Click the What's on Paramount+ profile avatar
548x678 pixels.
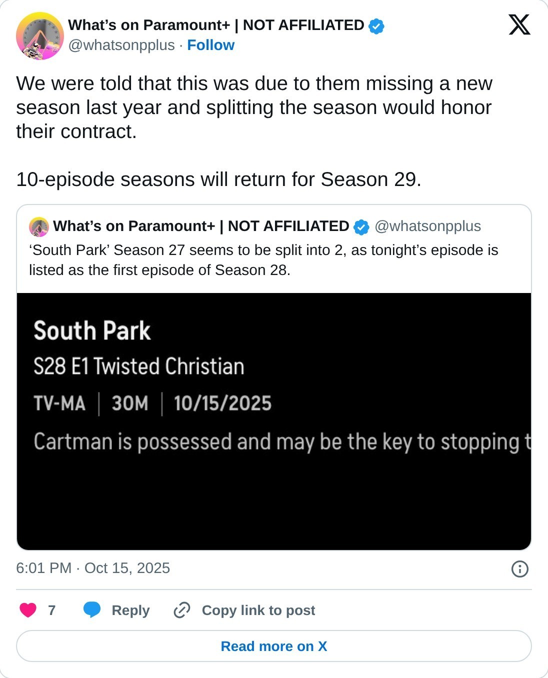40,36
